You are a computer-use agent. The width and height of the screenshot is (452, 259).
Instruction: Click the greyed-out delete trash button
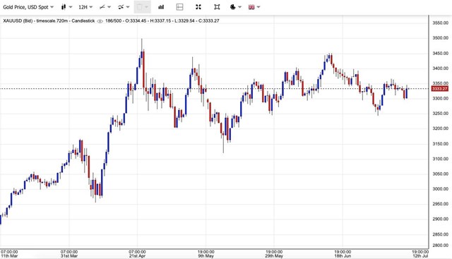coord(143,7)
